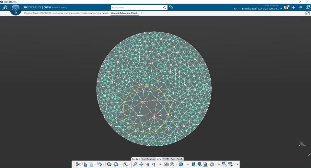Expand the visibility eye dropdown arrow

coord(235,164)
